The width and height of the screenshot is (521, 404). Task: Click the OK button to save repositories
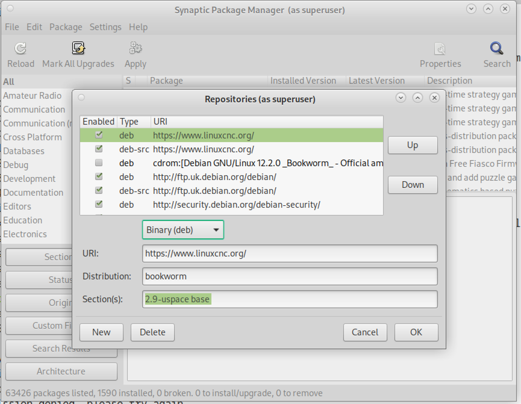[416, 332]
